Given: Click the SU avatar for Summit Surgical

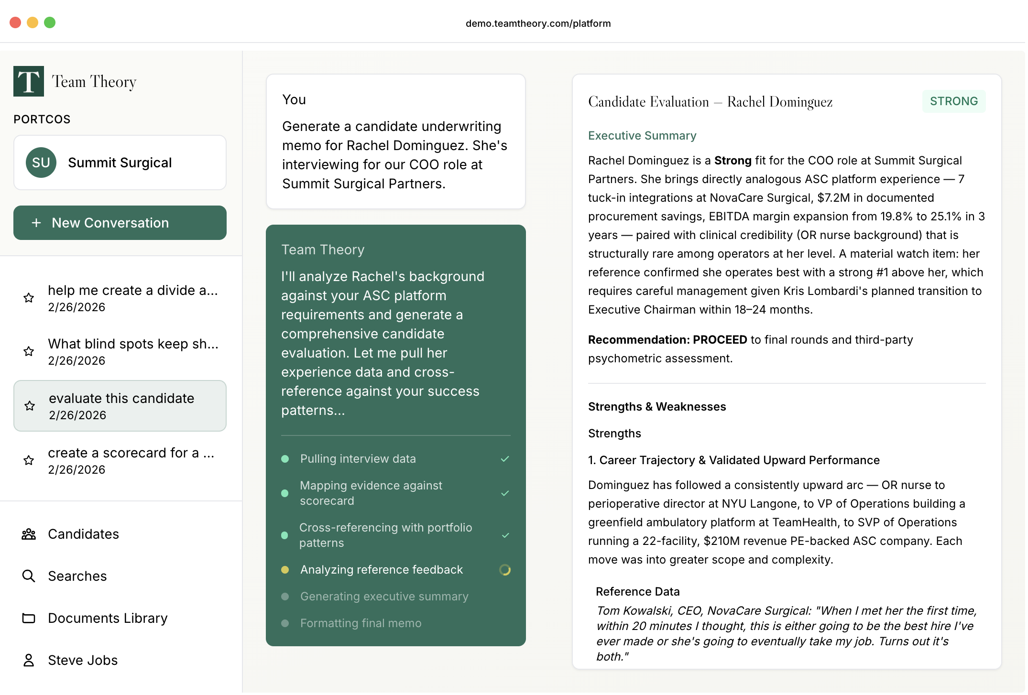Looking at the screenshot, I should [41, 163].
